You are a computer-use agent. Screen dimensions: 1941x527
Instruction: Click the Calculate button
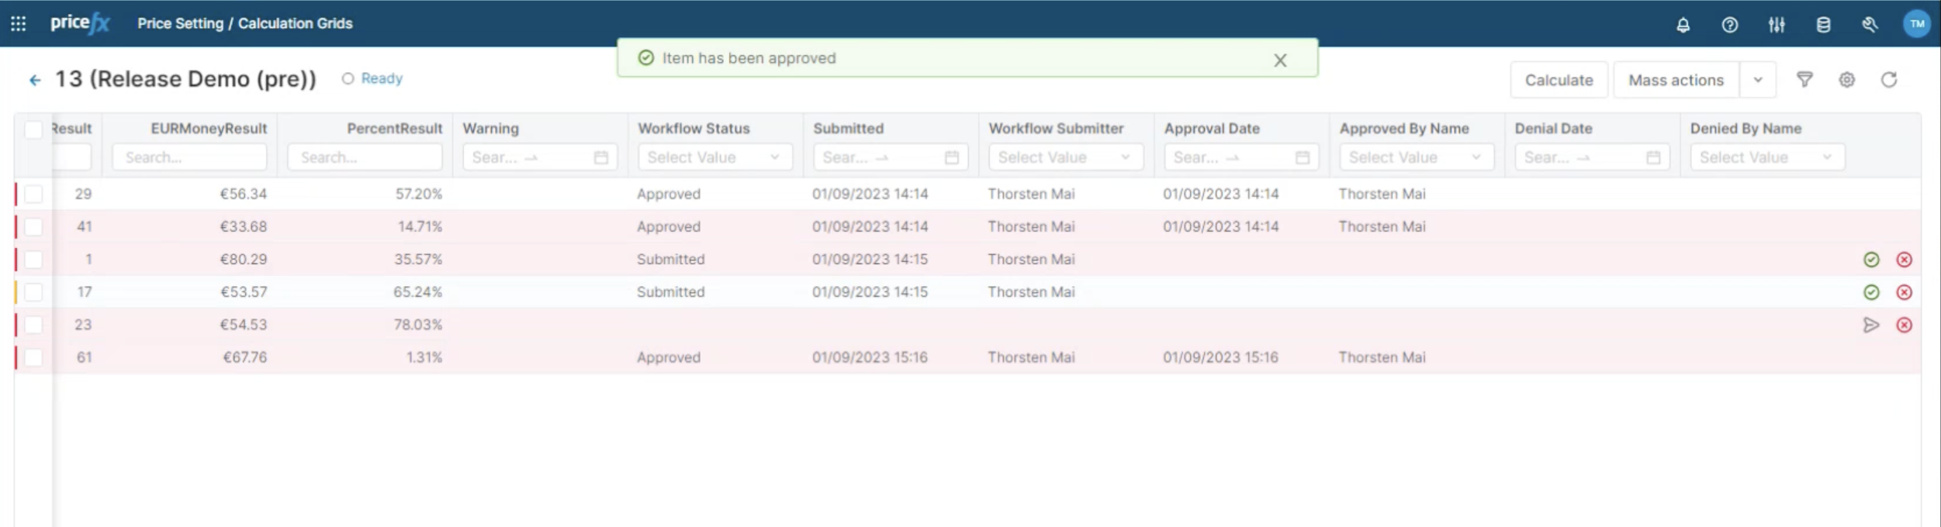(1558, 80)
